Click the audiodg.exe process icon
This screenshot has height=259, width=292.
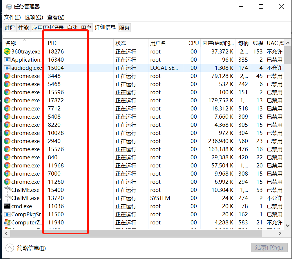[7, 68]
